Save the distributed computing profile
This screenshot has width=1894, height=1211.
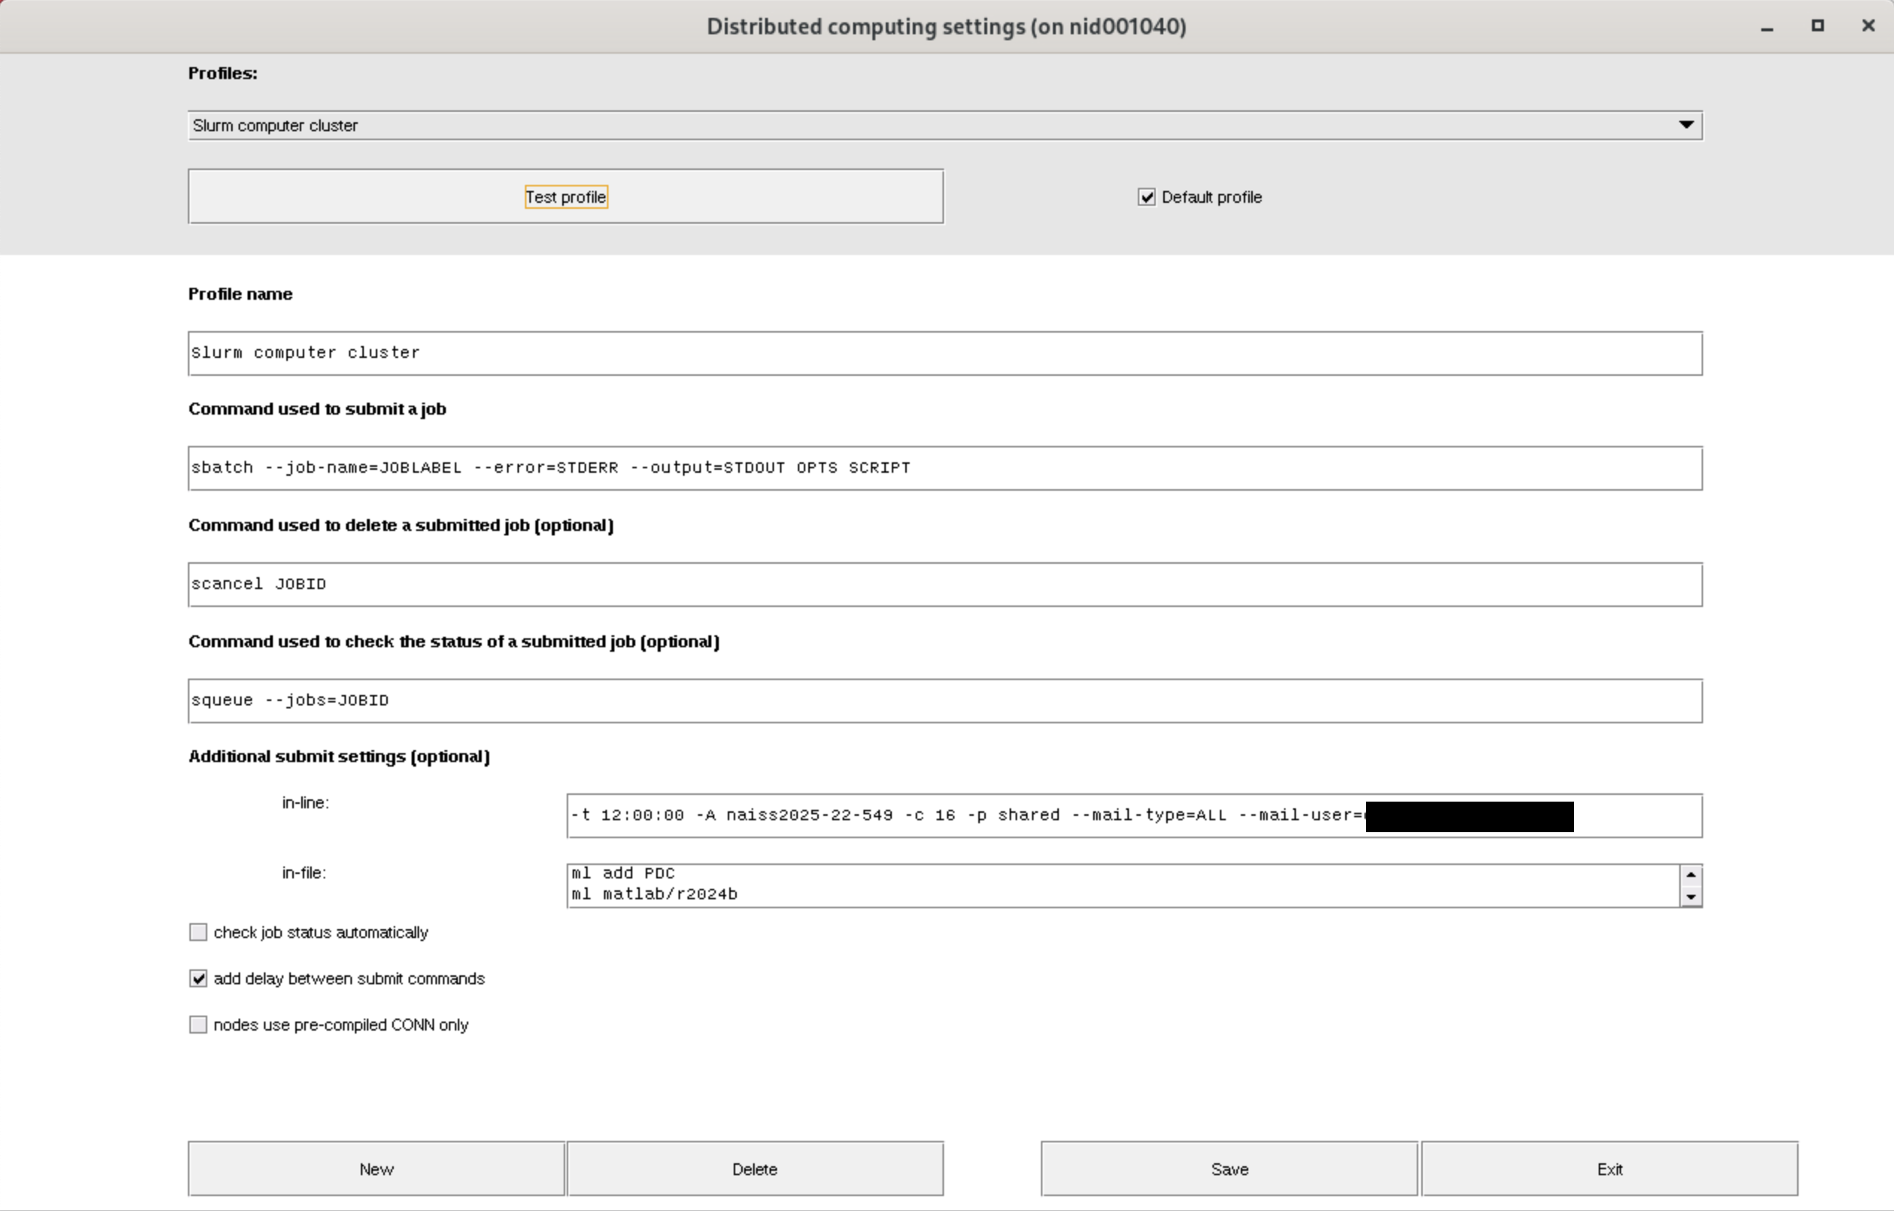[1229, 1169]
